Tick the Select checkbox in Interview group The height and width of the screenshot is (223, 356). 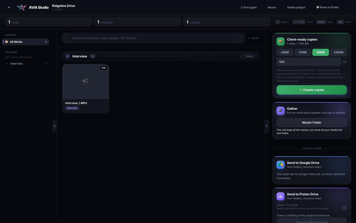243,56
